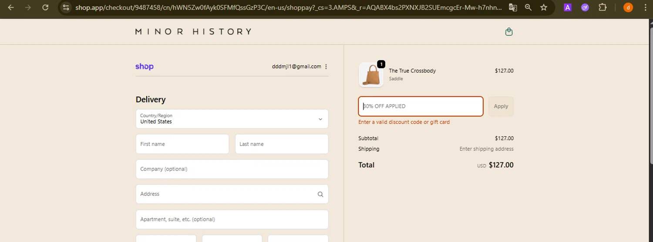Open the translate page icon
653x242 pixels.
tap(513, 7)
